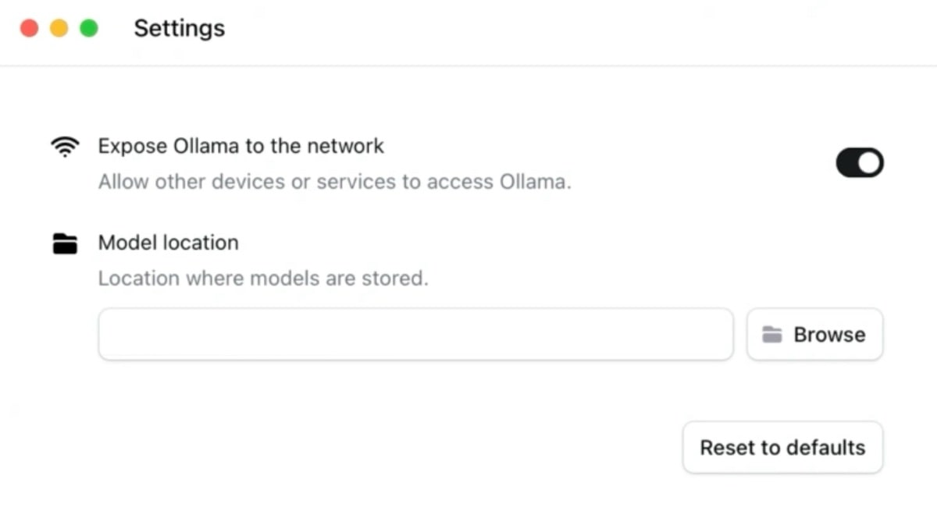The image size is (937, 515).
Task: Disable Expose Ollama to the network switch
Action: [860, 163]
